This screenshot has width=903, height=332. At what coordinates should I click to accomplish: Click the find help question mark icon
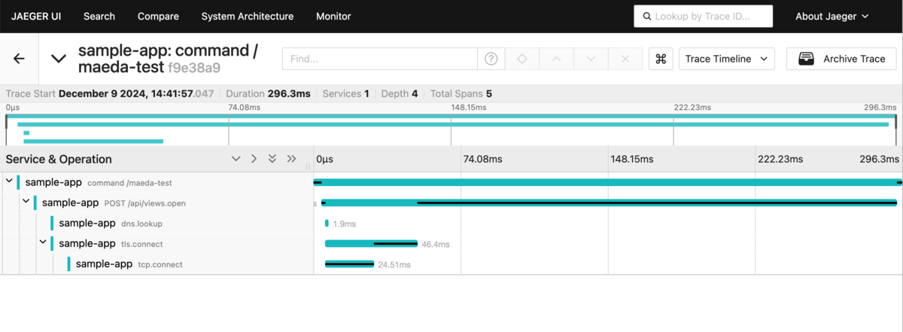click(491, 59)
